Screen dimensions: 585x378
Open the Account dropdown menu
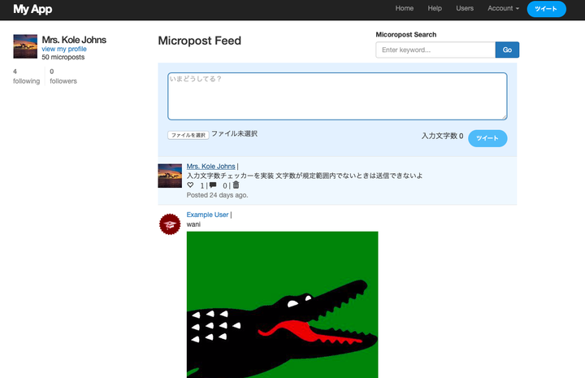[503, 8]
